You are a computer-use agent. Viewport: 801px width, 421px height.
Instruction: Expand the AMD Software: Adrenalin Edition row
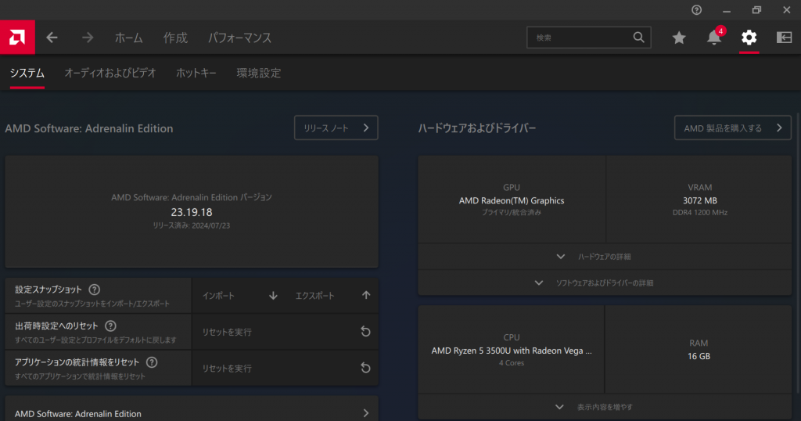click(x=191, y=413)
